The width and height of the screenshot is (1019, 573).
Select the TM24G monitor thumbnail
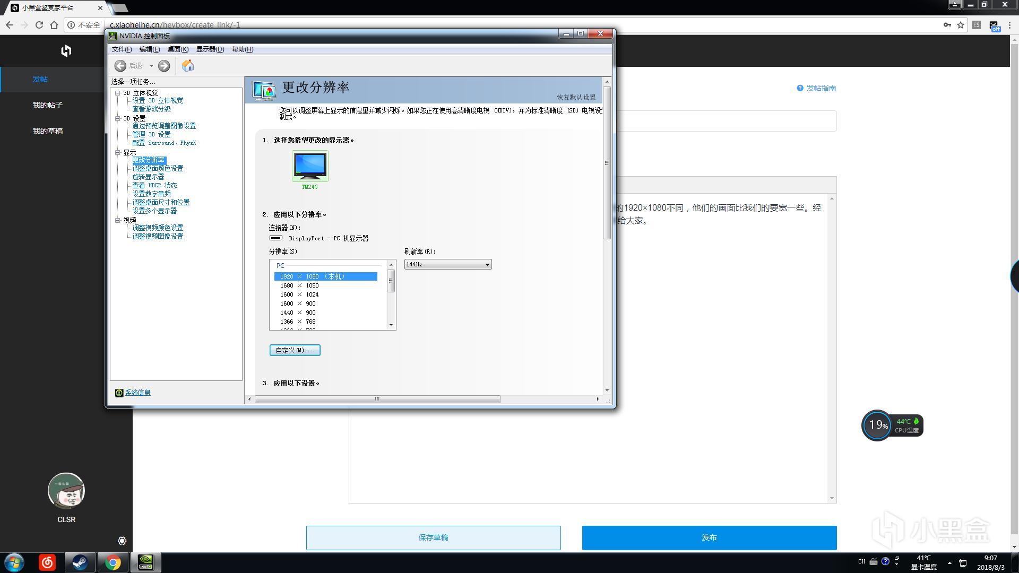point(310,166)
